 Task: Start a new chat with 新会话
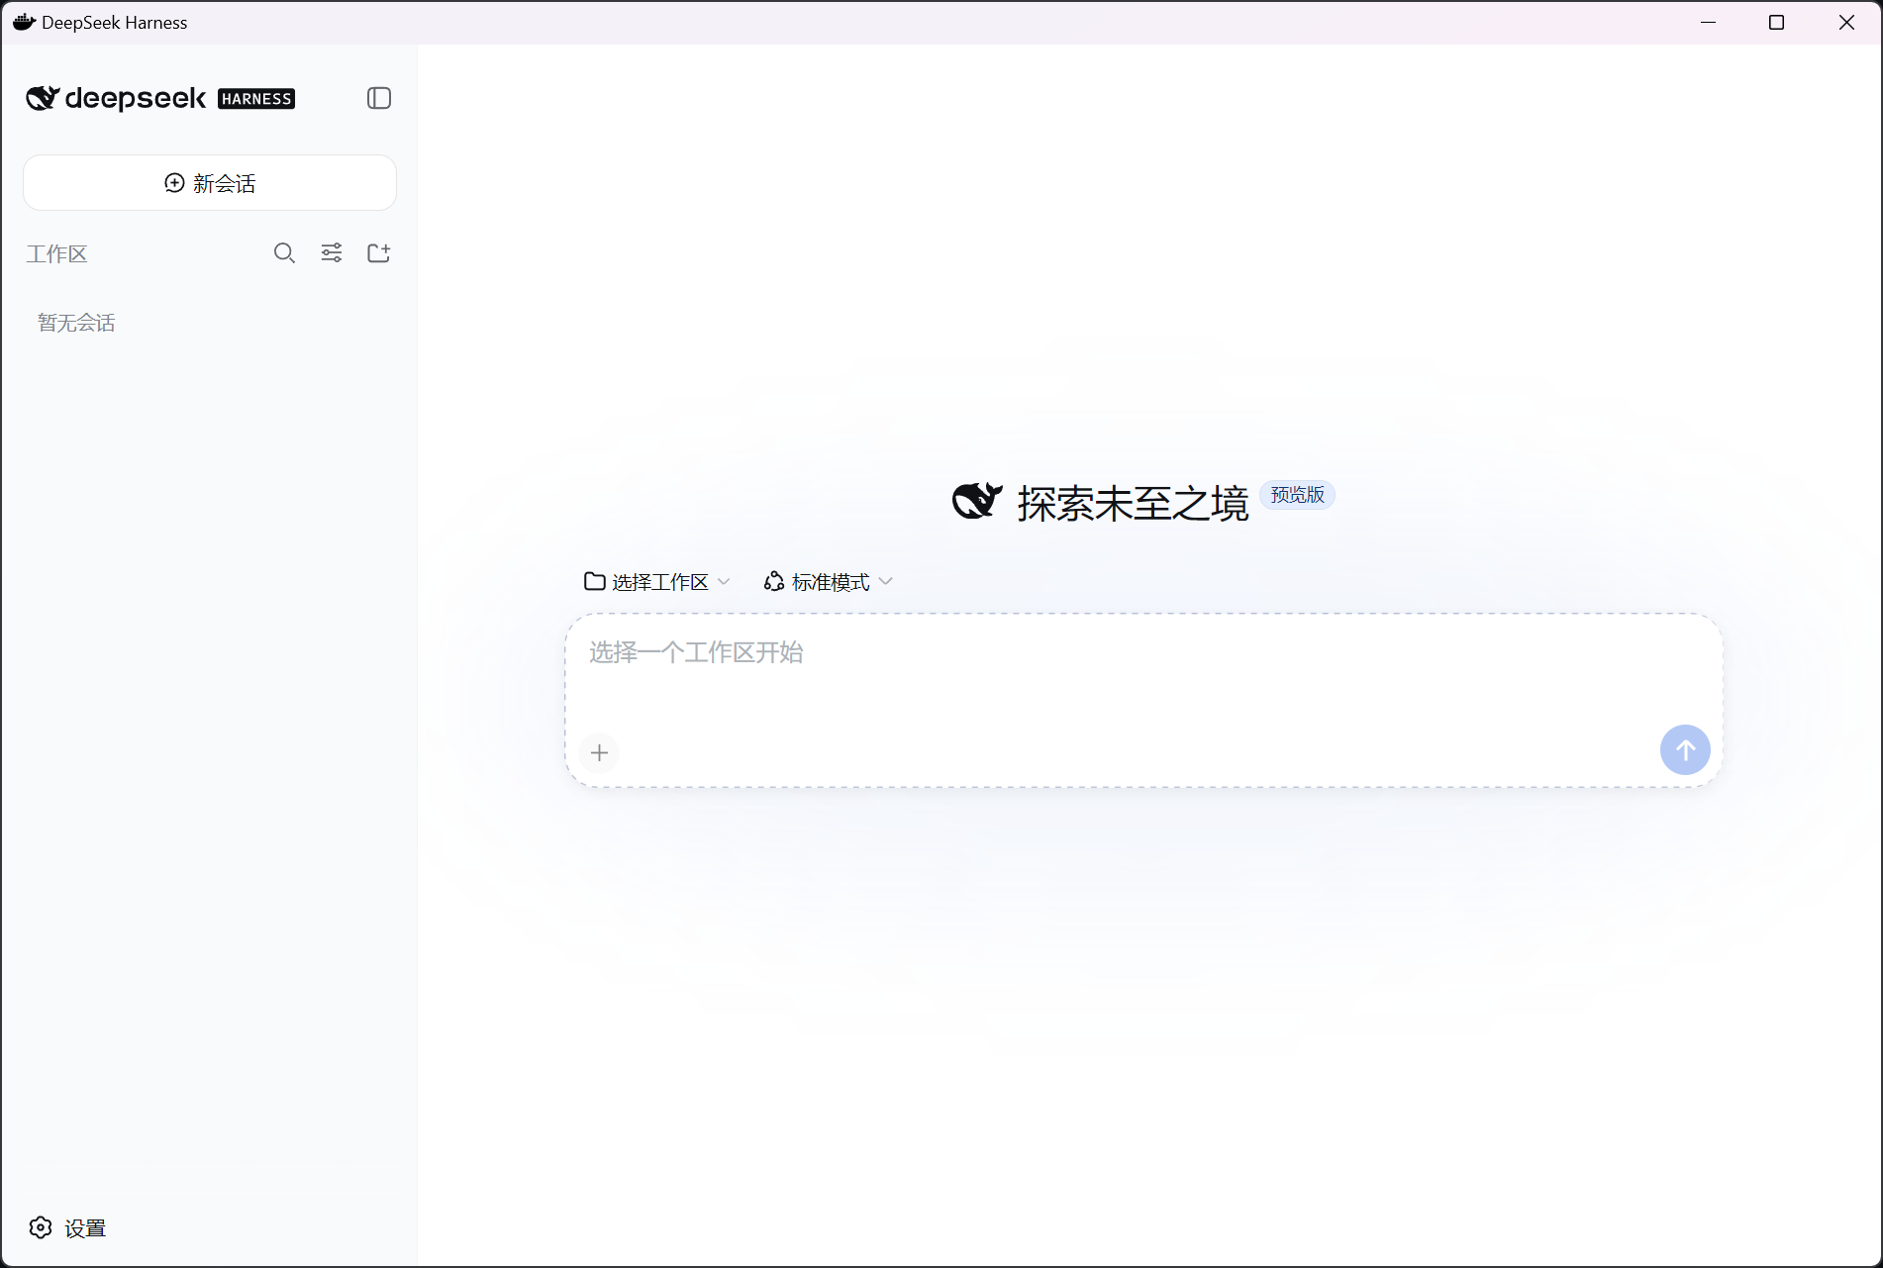coord(210,183)
